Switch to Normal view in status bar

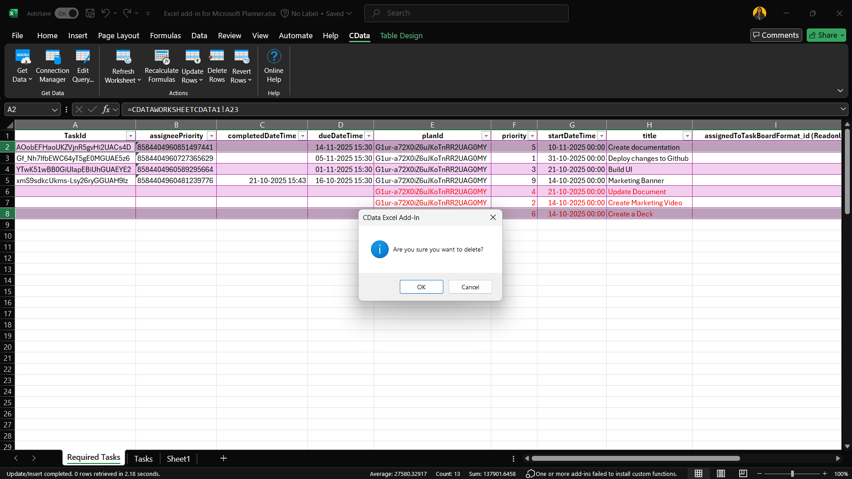tap(698, 474)
